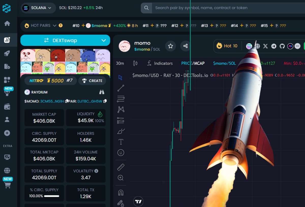Click the NITRO 5000 #7 badge
The width and height of the screenshot is (305, 207).
coord(51,81)
